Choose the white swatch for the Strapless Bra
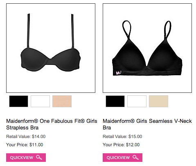This screenshot has width=196, height=166. [x=40, y=101]
